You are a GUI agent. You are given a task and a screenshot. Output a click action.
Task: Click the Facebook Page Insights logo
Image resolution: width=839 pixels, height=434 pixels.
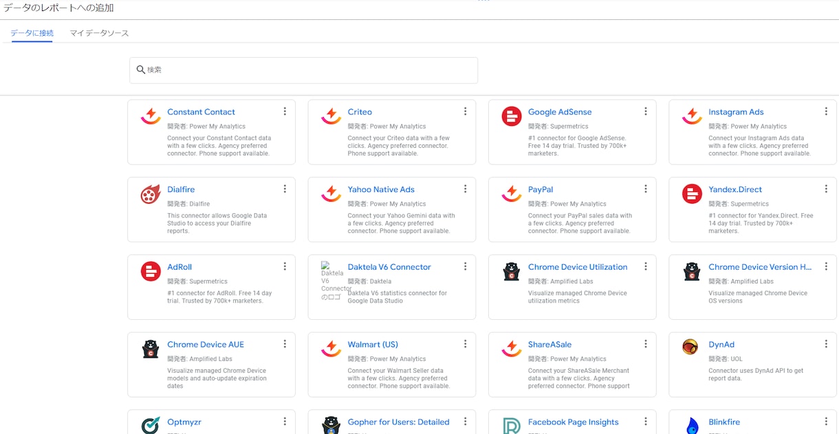point(512,426)
